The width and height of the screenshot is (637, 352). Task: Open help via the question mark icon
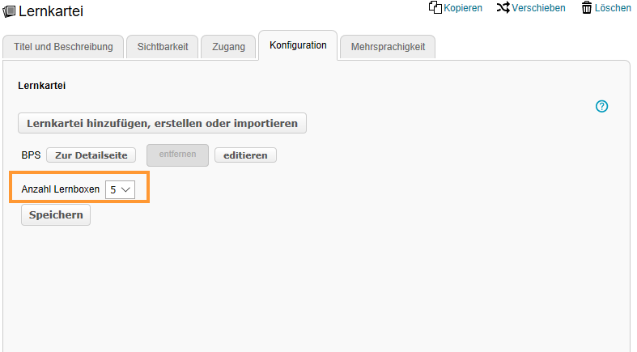pos(601,106)
